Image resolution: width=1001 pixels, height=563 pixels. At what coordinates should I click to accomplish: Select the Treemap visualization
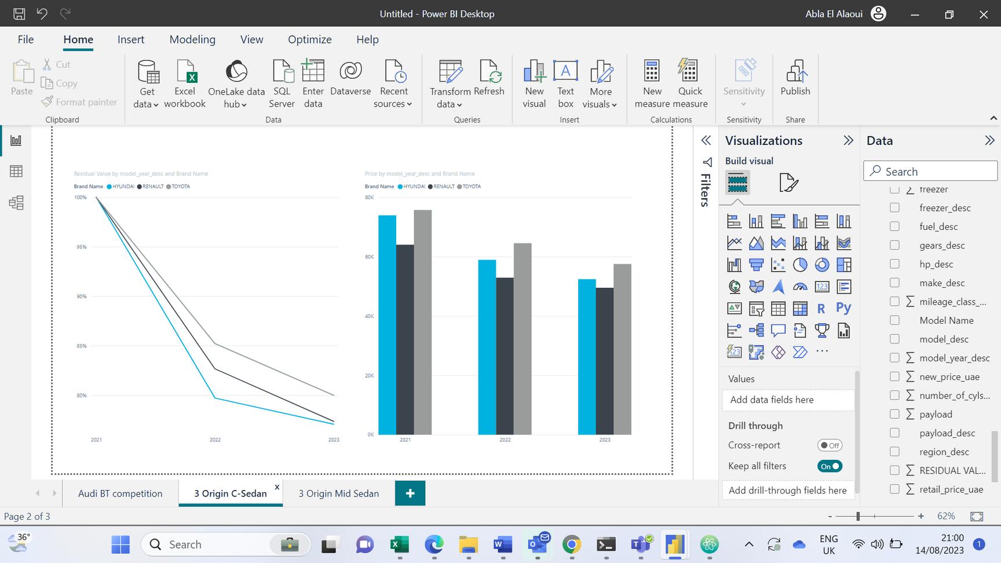[x=844, y=265]
